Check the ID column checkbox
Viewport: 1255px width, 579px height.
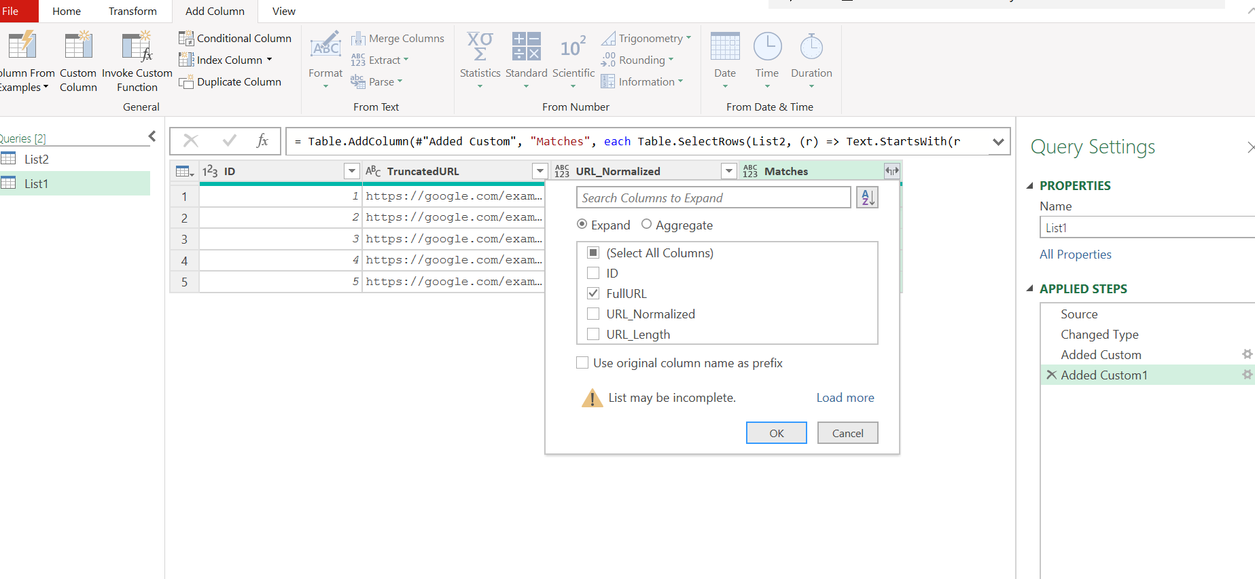pyautogui.click(x=593, y=273)
